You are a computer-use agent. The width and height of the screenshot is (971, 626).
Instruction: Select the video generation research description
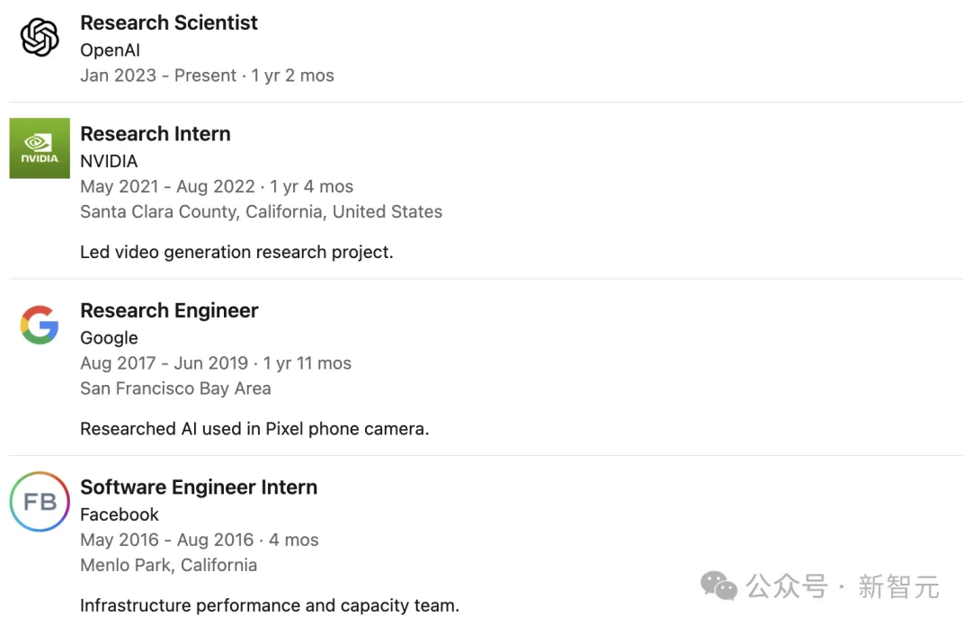[x=236, y=253]
